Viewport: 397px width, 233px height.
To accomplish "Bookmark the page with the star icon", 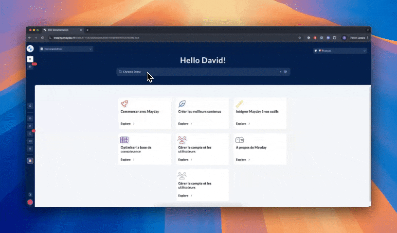I will (299, 37).
